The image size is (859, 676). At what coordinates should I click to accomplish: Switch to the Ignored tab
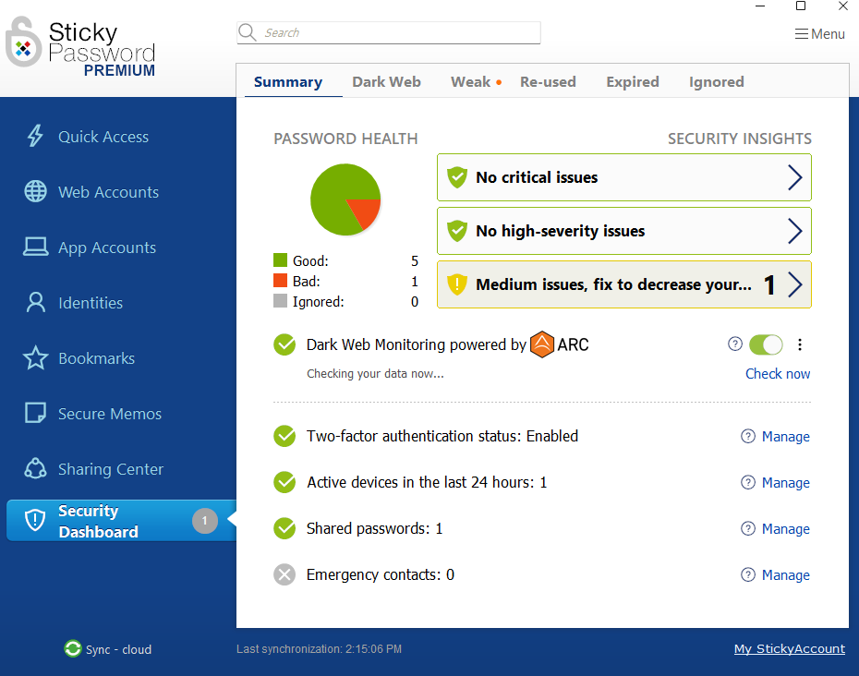tap(716, 81)
